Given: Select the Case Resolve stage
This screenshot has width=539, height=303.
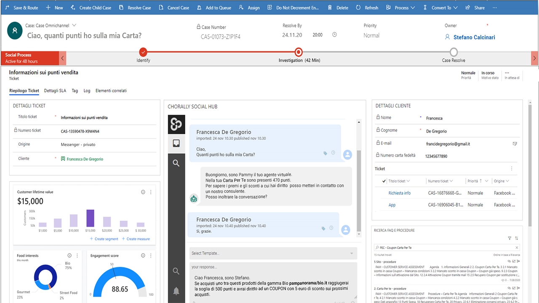Looking at the screenshot, I should [x=454, y=52].
